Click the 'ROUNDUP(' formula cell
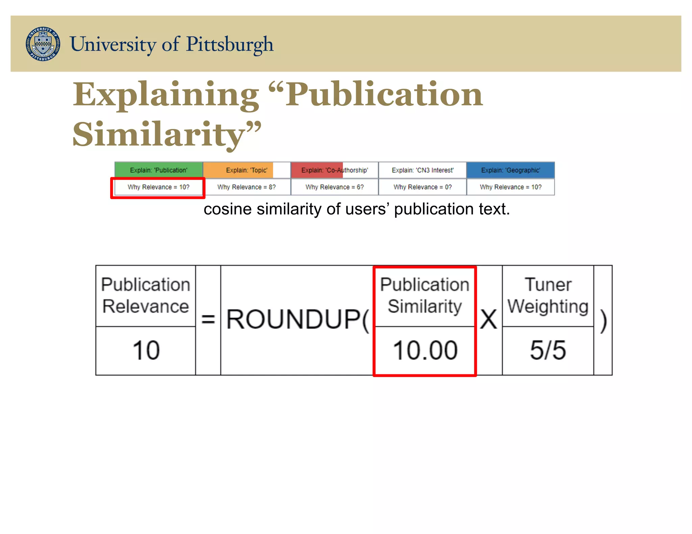 click(297, 320)
